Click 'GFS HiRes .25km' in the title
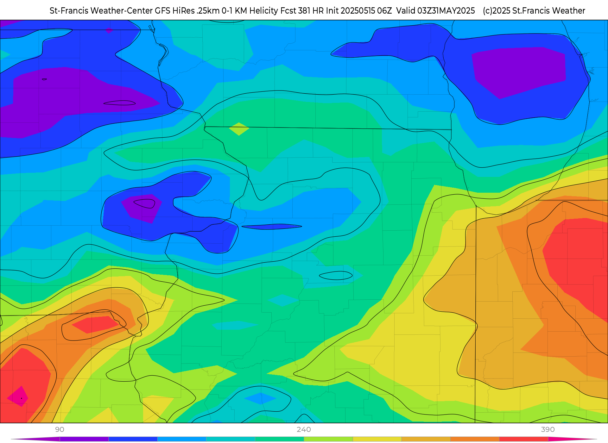 click(x=187, y=11)
